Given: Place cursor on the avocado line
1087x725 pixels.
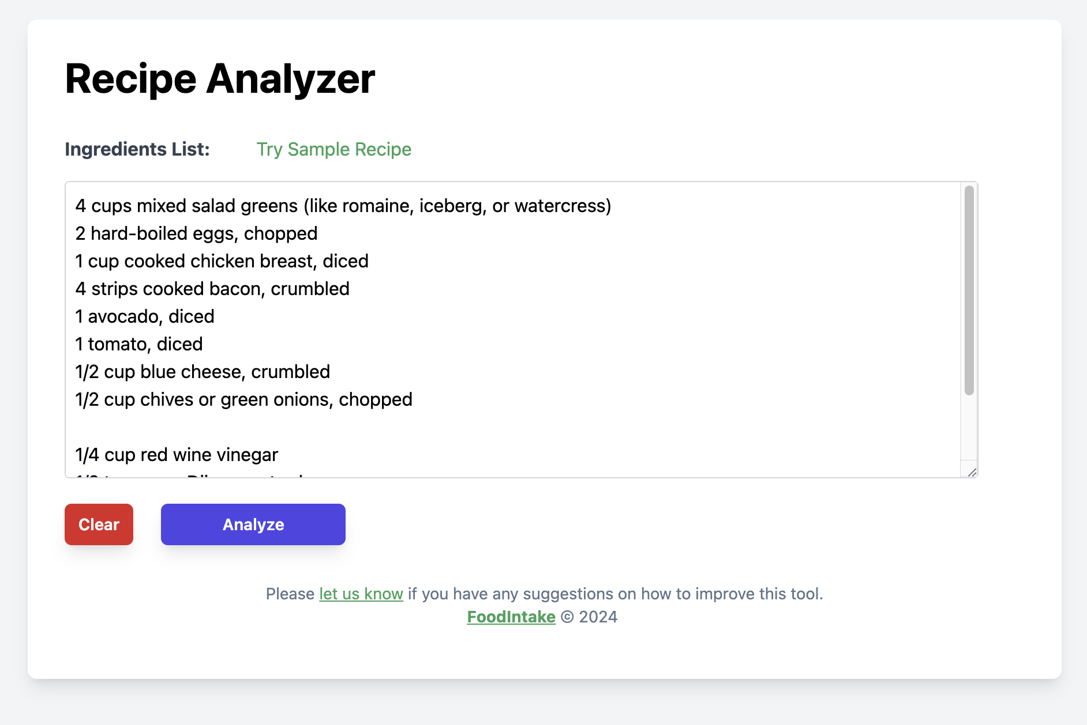Looking at the screenshot, I should pos(145,317).
